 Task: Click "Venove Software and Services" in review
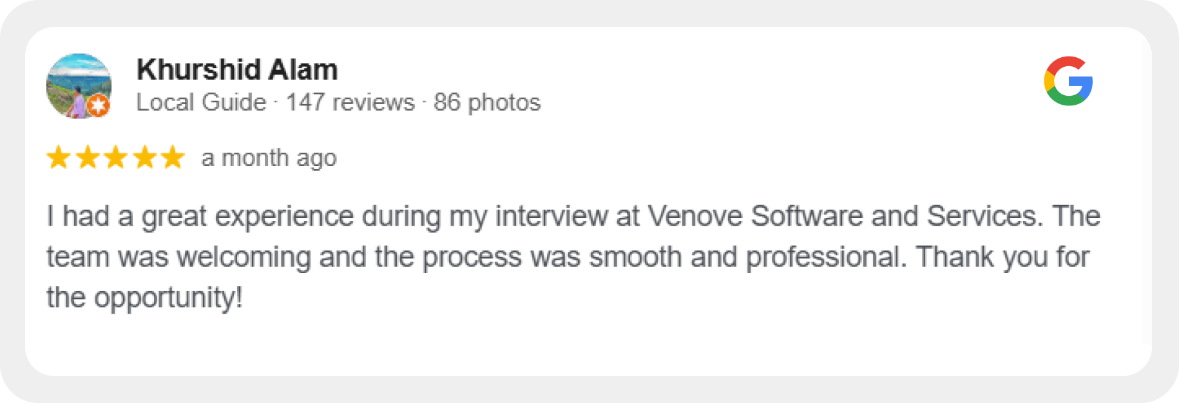[843, 217]
